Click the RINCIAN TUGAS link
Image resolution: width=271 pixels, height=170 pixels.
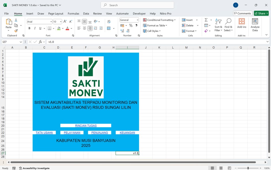pos(86,125)
